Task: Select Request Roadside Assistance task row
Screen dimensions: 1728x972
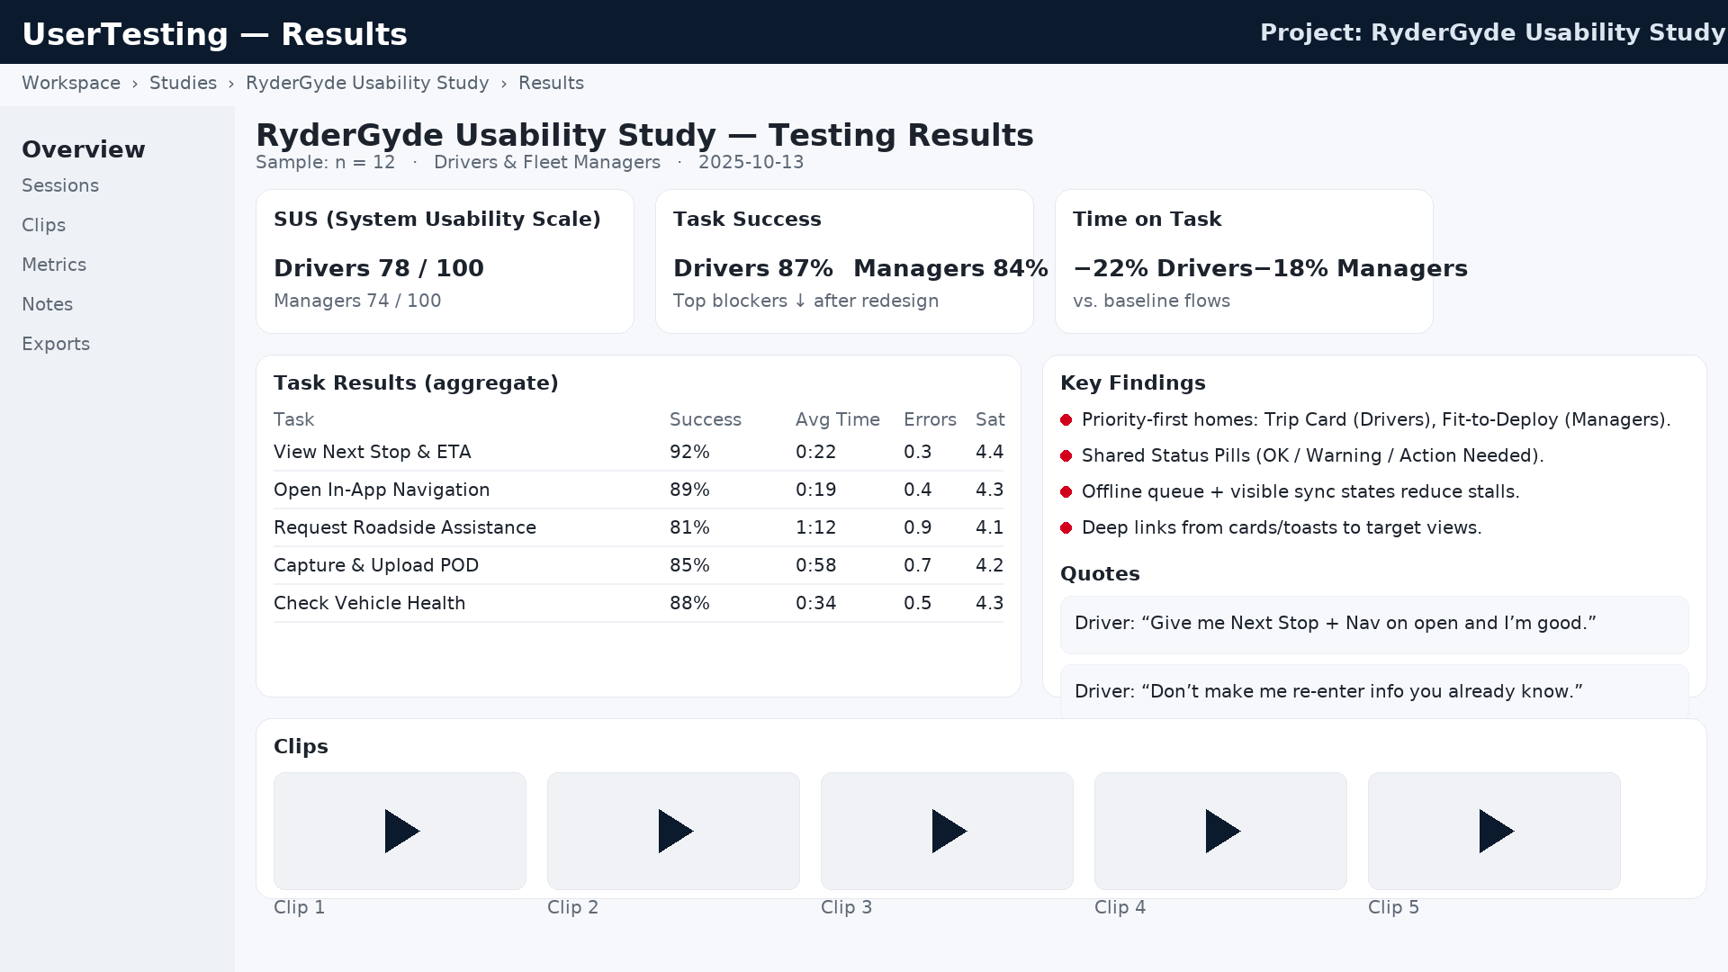Action: (405, 527)
